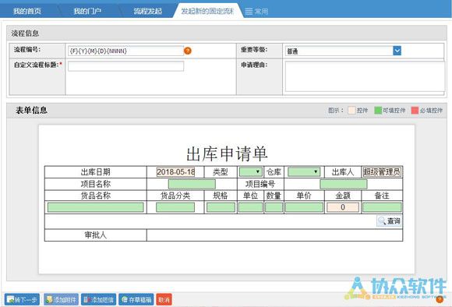Click the orange help icon beside 流程编号

pos(187,51)
